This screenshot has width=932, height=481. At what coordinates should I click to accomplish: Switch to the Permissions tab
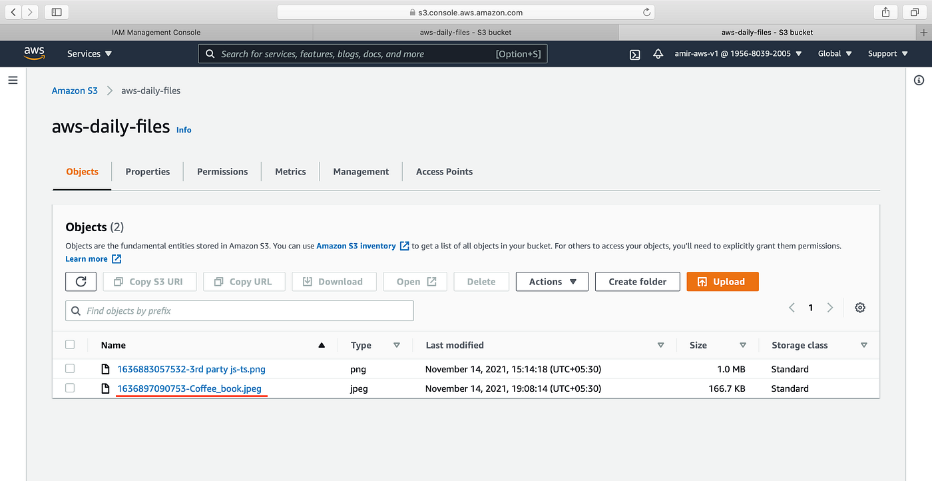pyautogui.click(x=222, y=172)
